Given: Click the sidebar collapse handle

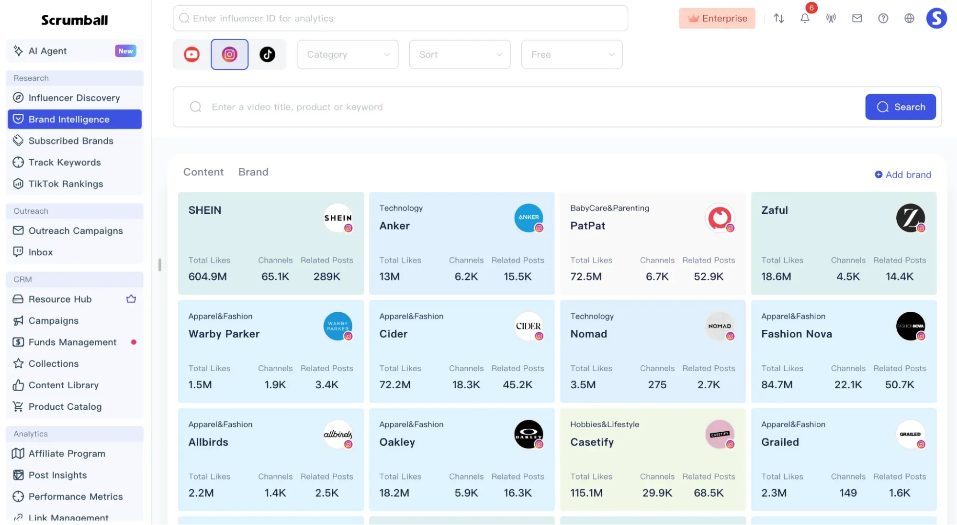Looking at the screenshot, I should pos(159,264).
